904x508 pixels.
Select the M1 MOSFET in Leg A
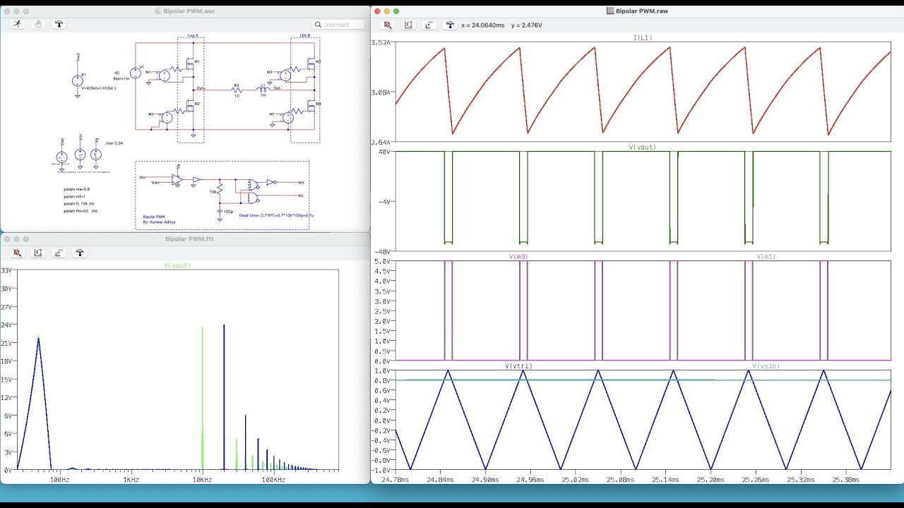(x=189, y=64)
